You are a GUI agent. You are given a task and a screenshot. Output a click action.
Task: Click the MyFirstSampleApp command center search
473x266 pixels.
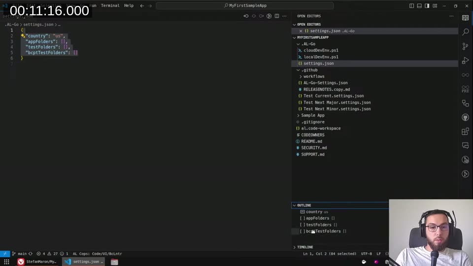click(245, 5)
